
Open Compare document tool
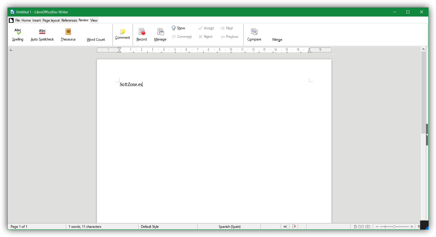[x=254, y=35]
